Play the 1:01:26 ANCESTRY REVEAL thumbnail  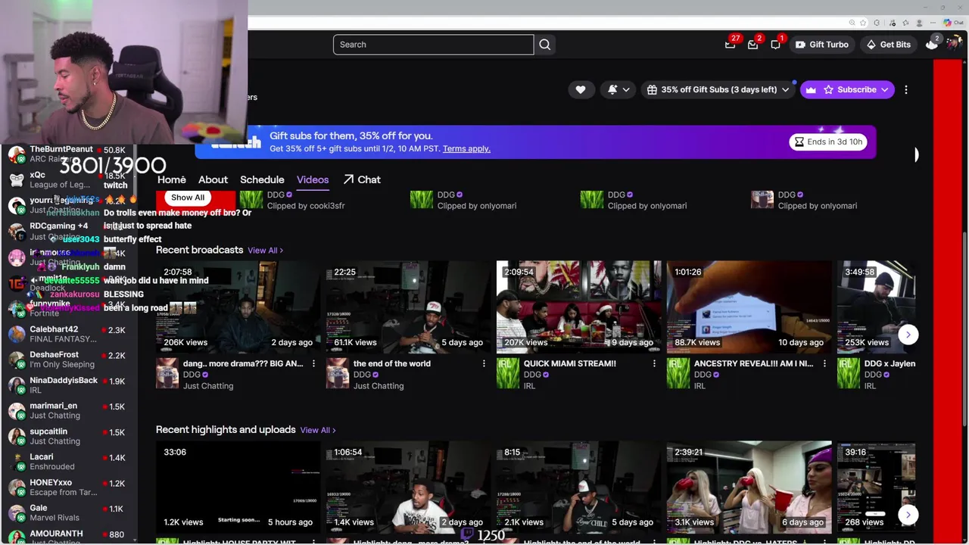pos(749,307)
